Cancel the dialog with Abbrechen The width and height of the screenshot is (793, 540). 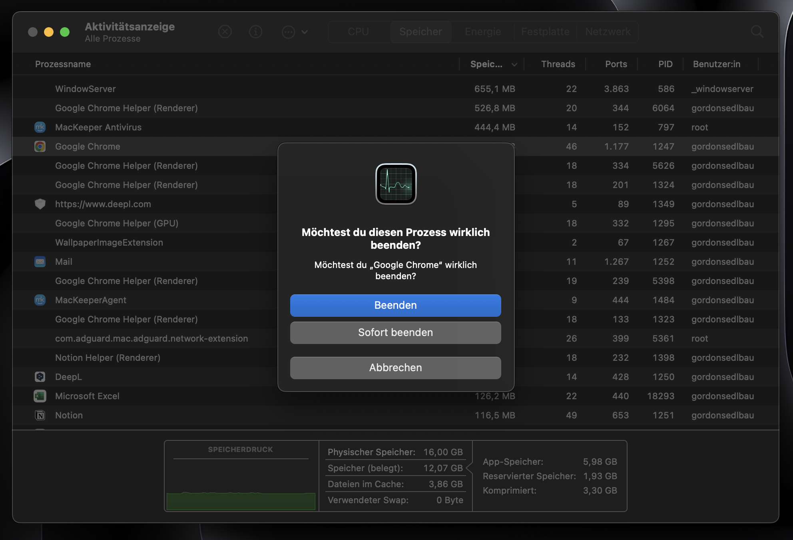click(395, 368)
